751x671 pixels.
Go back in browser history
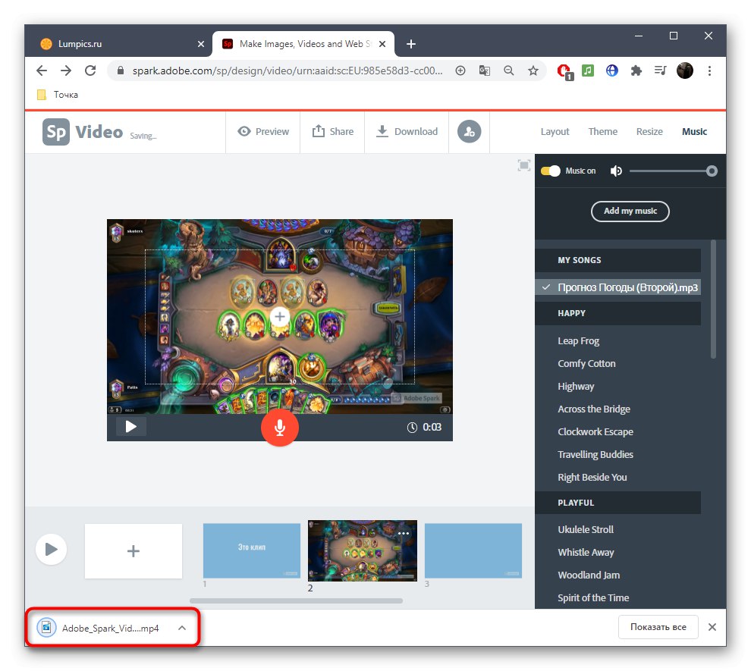(x=42, y=71)
